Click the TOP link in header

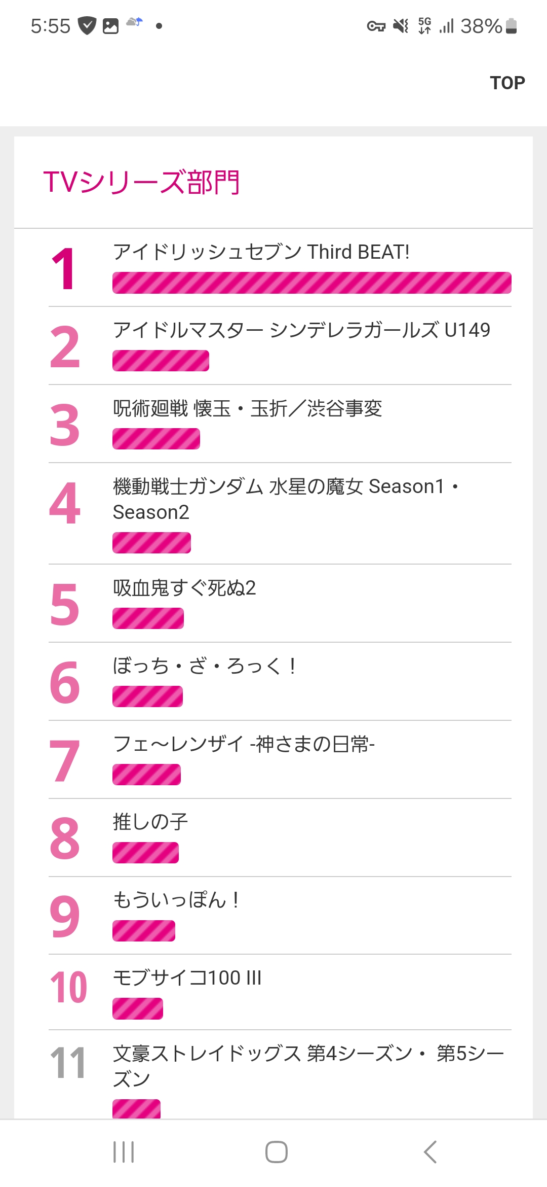(x=507, y=83)
